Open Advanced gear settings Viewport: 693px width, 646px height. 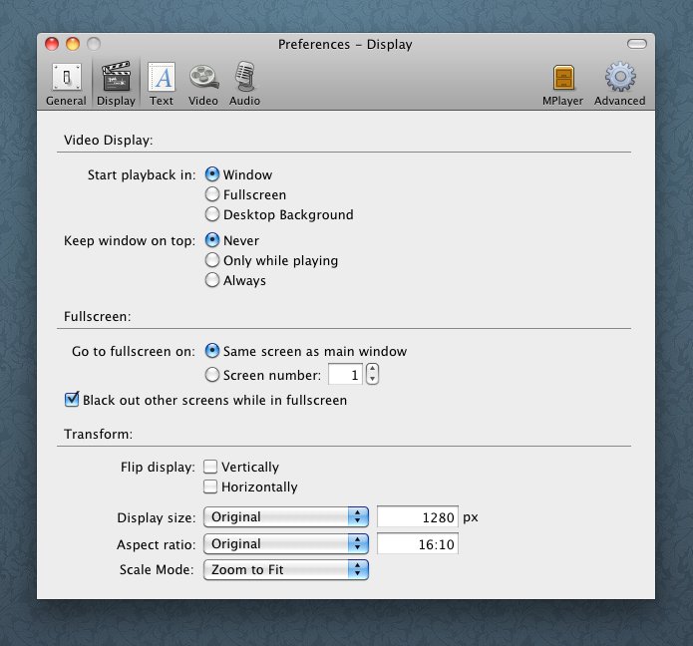(x=619, y=84)
